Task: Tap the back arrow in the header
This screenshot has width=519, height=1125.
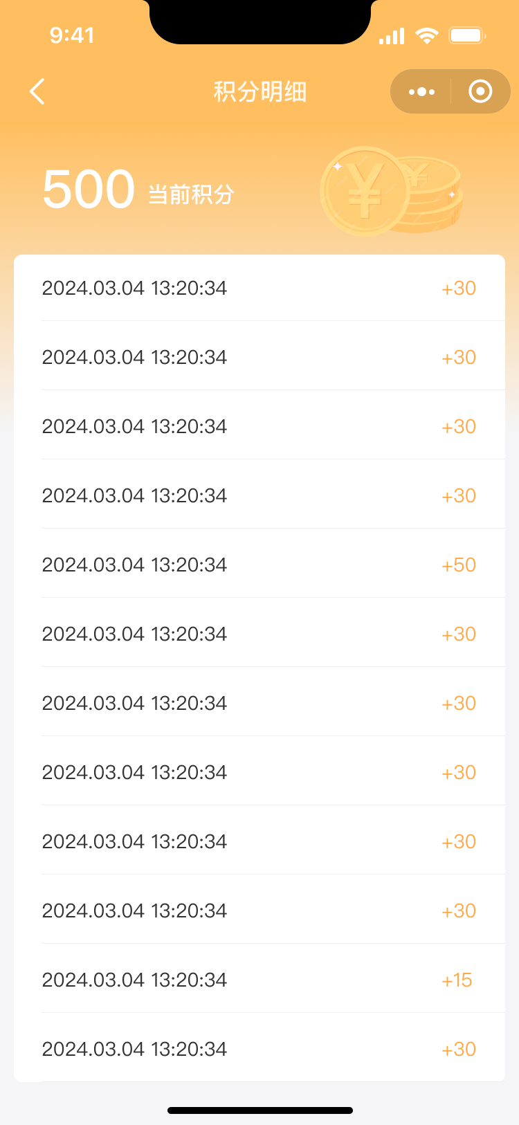Action: (x=37, y=91)
